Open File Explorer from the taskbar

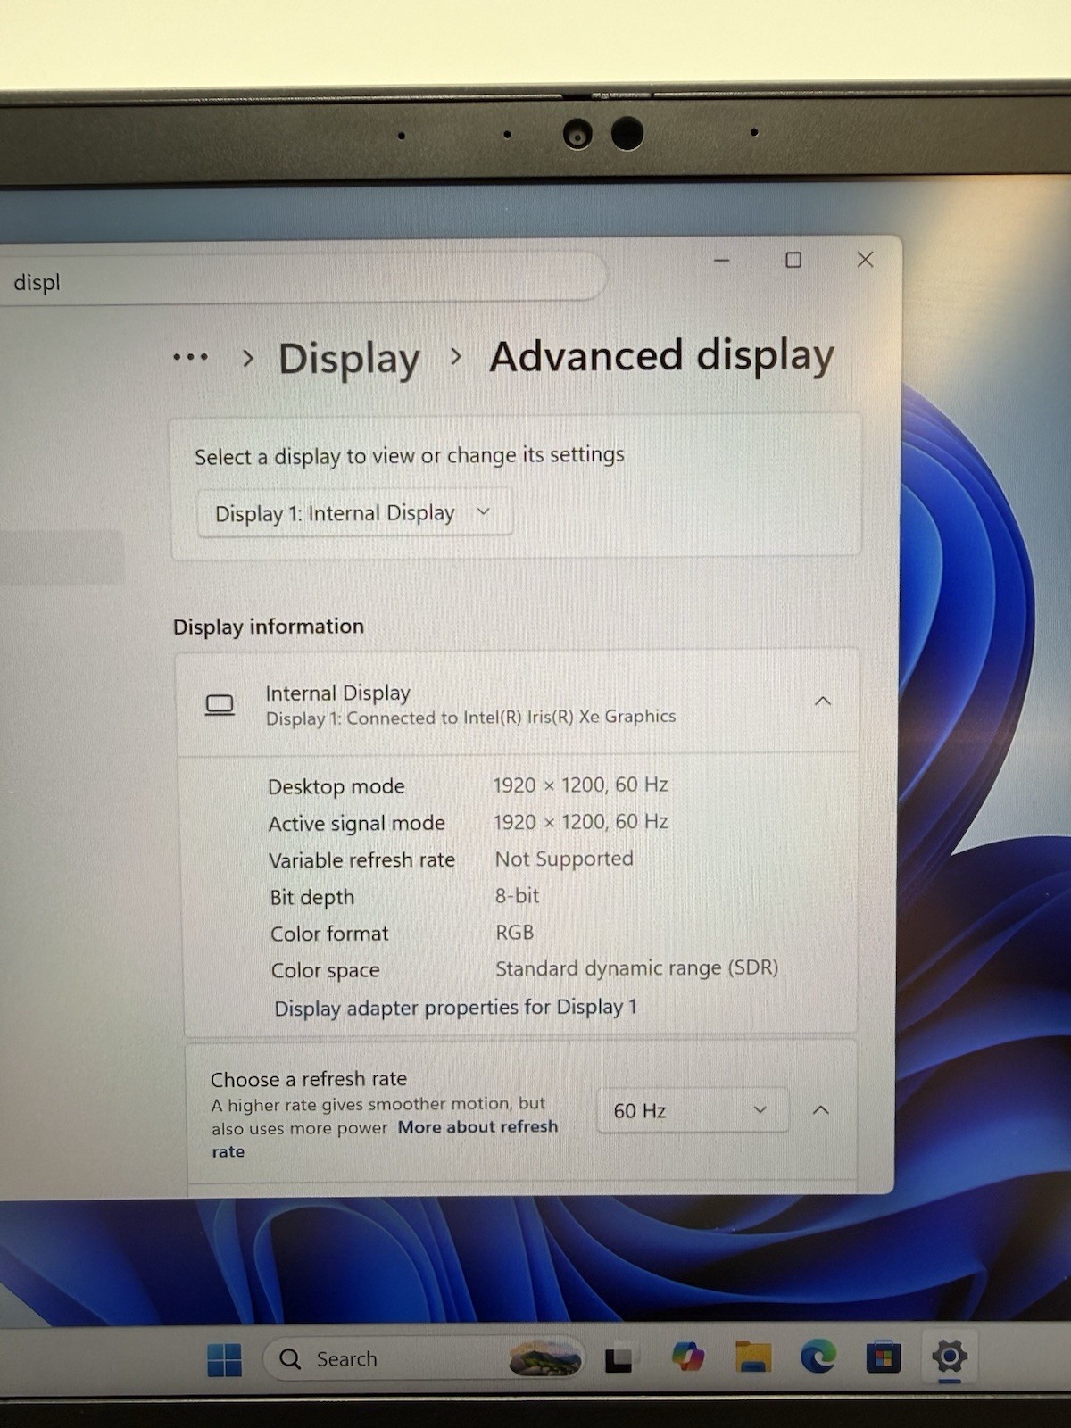(x=753, y=1357)
